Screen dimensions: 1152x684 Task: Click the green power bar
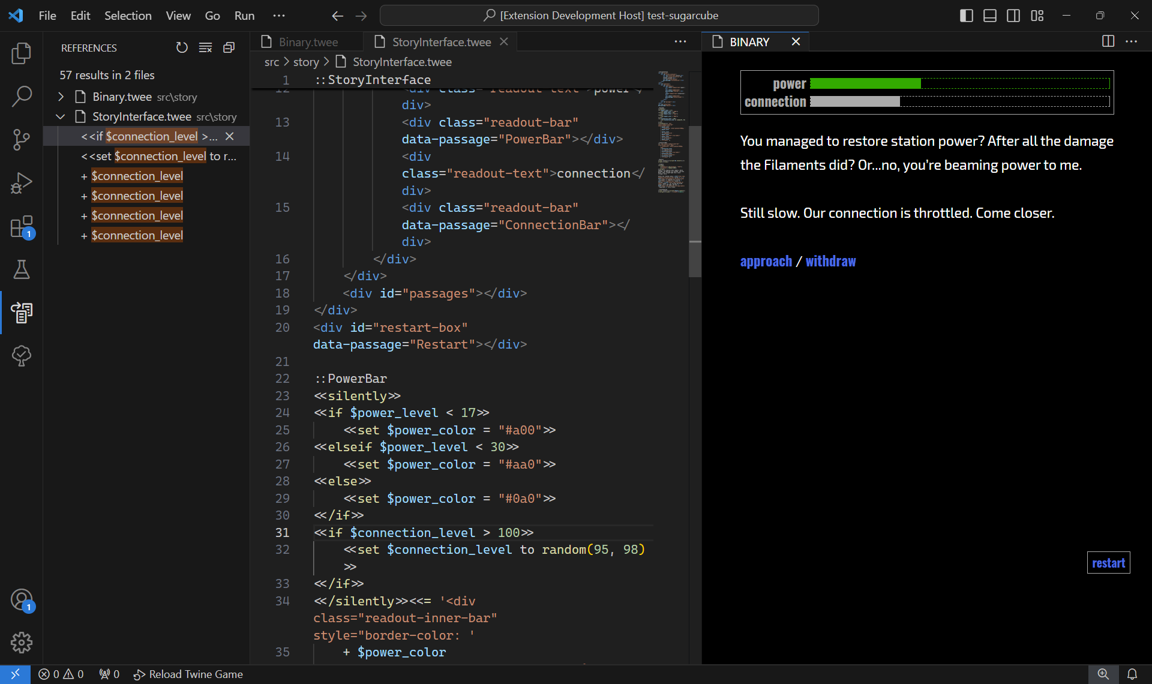coord(865,83)
